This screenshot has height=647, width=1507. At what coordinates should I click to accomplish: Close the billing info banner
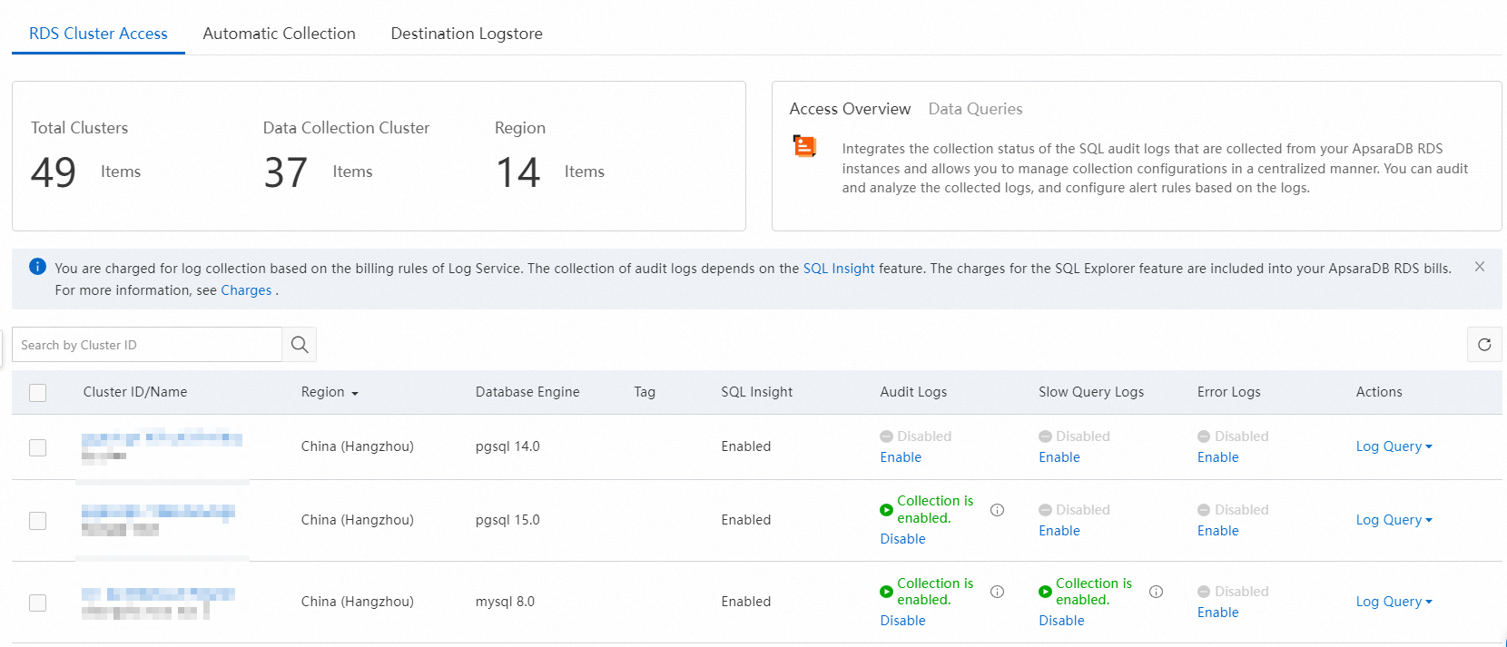click(1480, 267)
